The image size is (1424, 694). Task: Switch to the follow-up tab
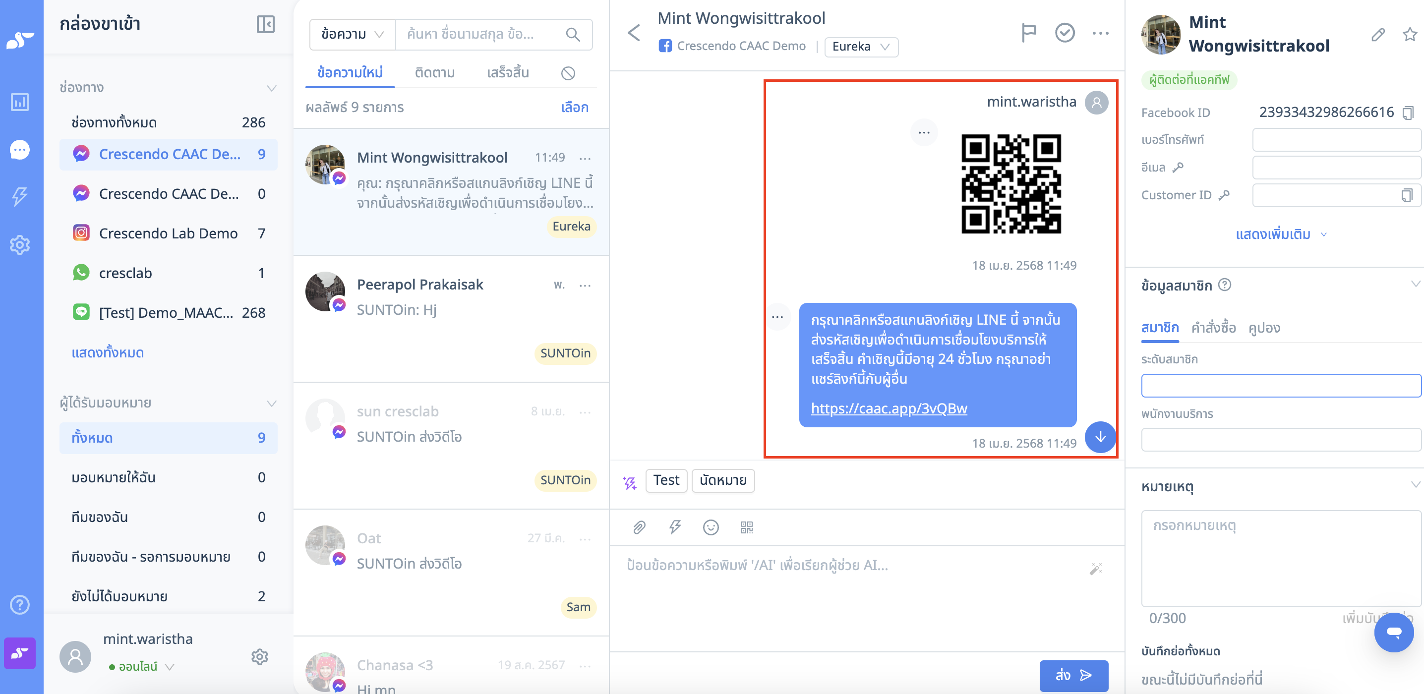pos(434,72)
